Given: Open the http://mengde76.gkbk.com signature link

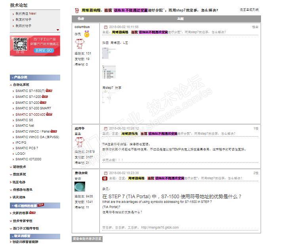Looking at the screenshot, I should (160, 227).
